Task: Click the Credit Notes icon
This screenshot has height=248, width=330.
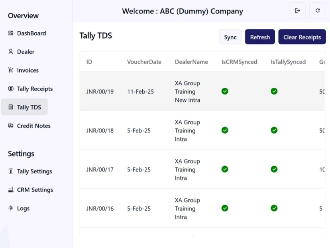Action: click(11, 126)
